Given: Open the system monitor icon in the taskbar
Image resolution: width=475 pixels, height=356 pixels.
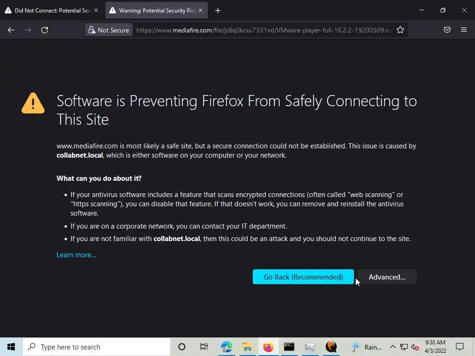Looking at the screenshot, I should (x=310, y=347).
